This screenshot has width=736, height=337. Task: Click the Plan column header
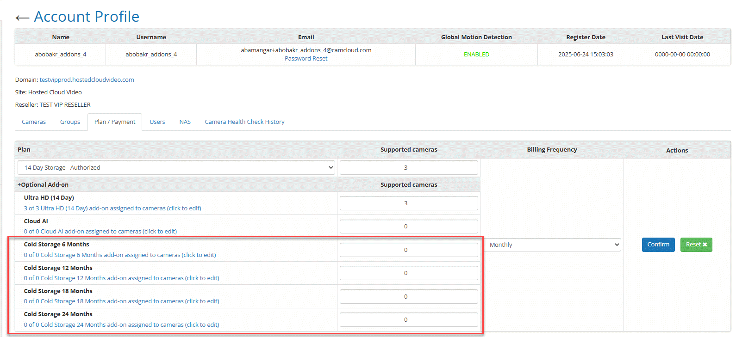tap(24, 150)
